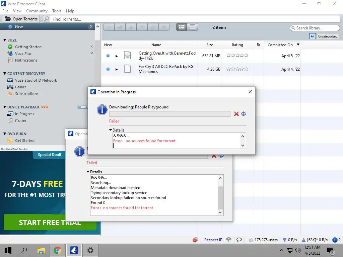This screenshot has width=343, height=257.
Task: Cancel the People Playground download with red X
Action: pos(236,114)
